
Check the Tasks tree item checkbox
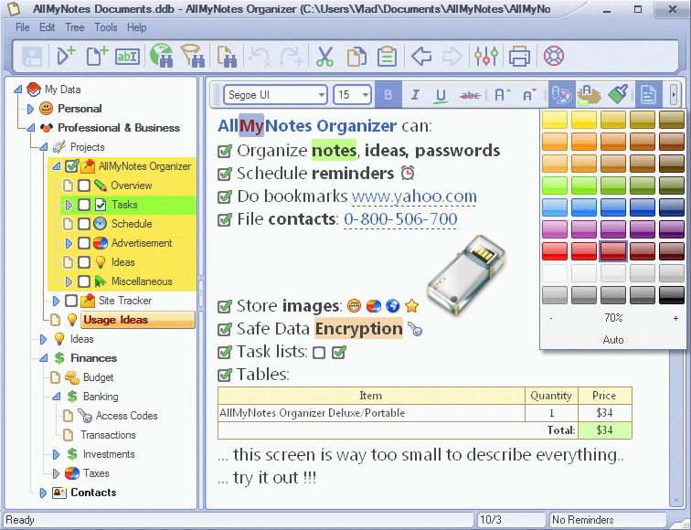click(x=84, y=205)
